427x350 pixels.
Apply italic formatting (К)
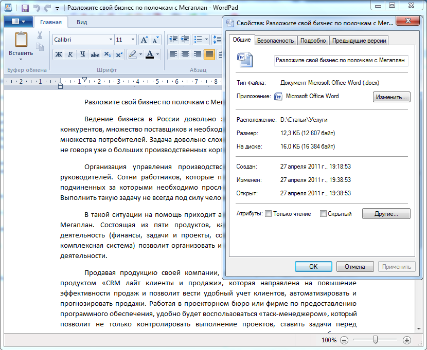click(70, 54)
